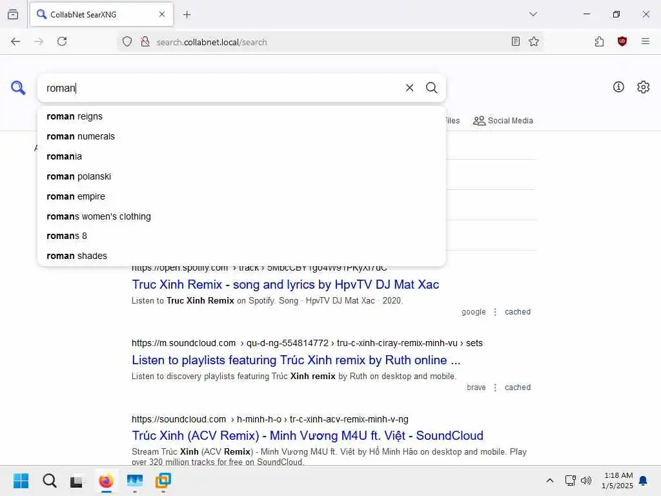
Task: Bookmark this page with the star icon
Action: pos(534,41)
